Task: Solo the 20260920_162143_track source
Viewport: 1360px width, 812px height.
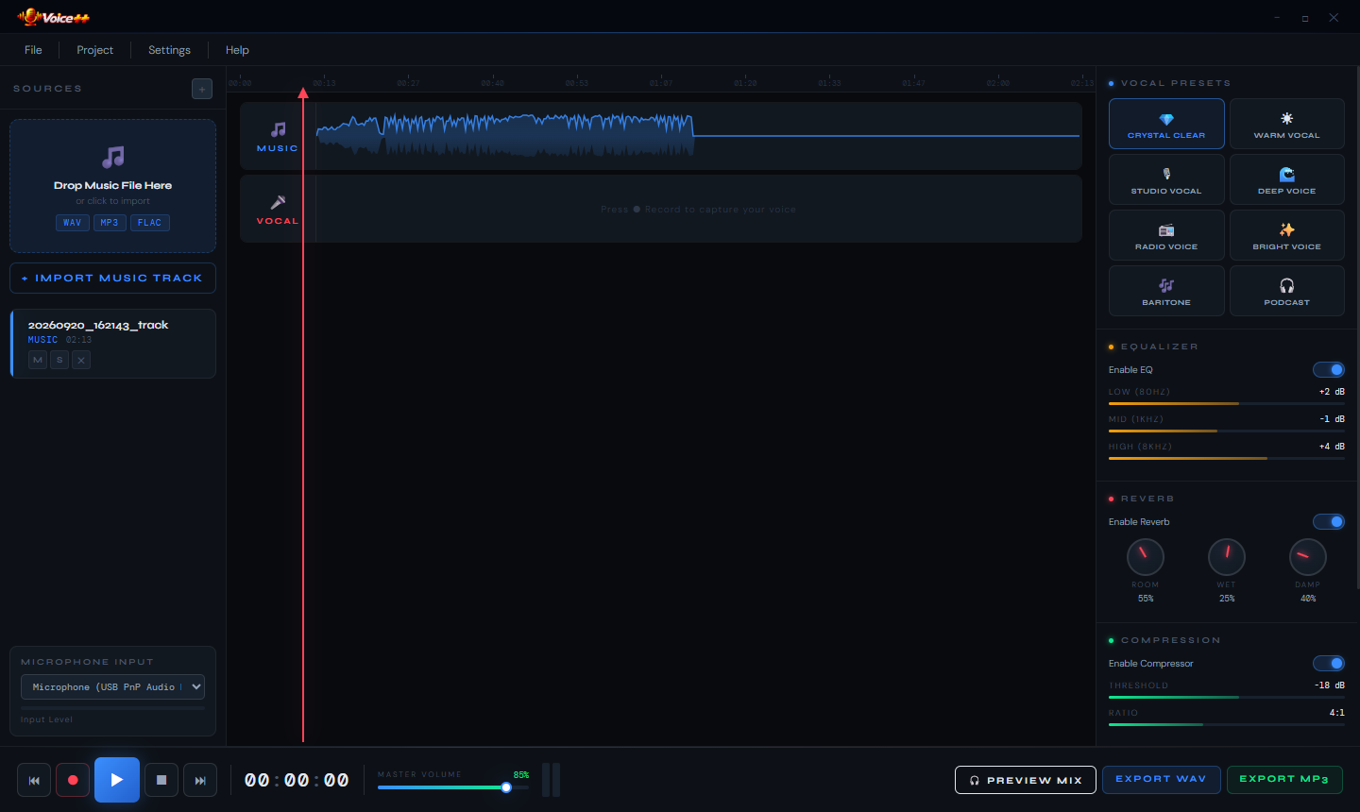Action: coord(59,360)
